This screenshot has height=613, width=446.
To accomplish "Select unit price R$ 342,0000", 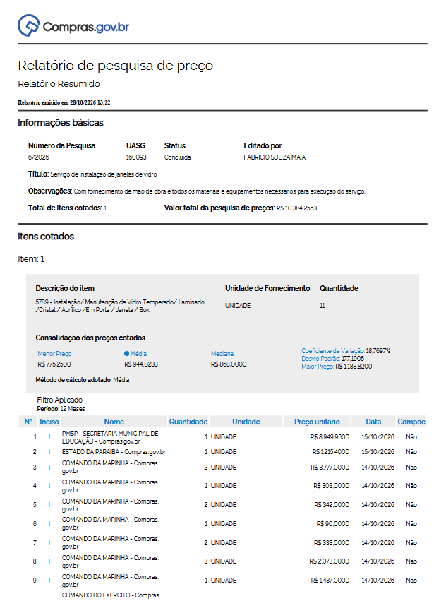I will (x=332, y=505).
